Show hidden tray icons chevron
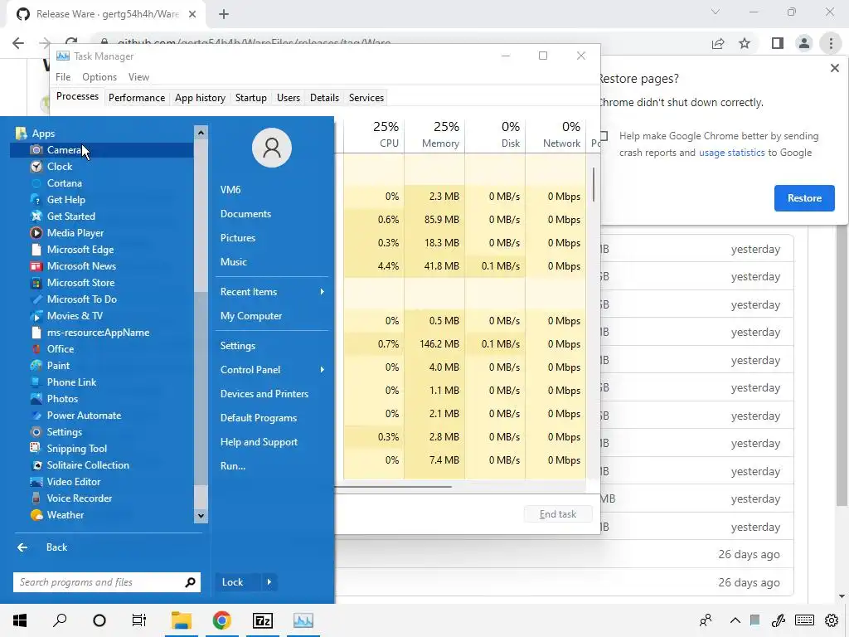The width and height of the screenshot is (849, 637). 735,620
